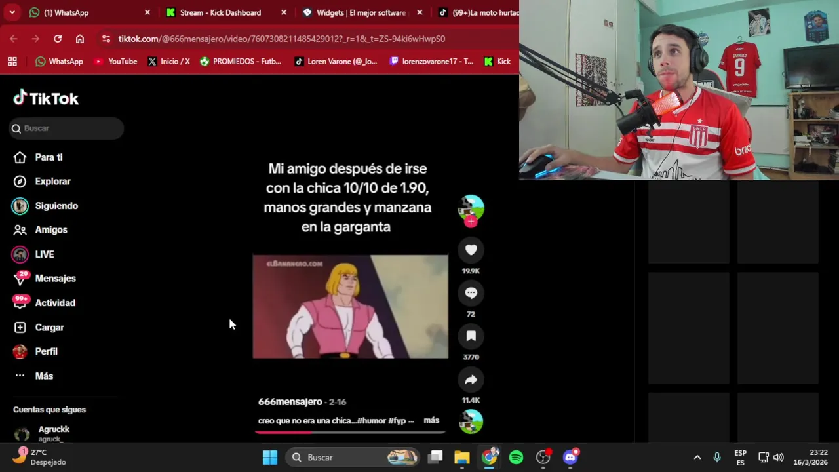Reload the page
Image resolution: width=839 pixels, height=472 pixels.
pos(58,39)
